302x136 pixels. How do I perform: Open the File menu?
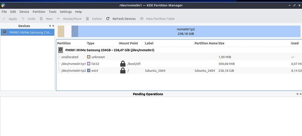[4, 12]
